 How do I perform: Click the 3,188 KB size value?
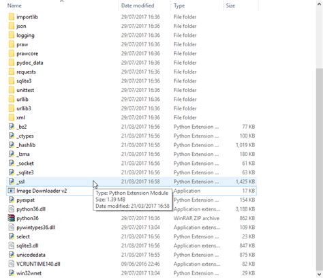pyautogui.click(x=245, y=209)
